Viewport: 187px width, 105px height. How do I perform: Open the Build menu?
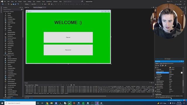tap(25, 1)
